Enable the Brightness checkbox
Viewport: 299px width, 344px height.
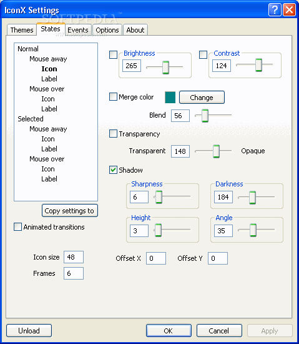tap(113, 54)
